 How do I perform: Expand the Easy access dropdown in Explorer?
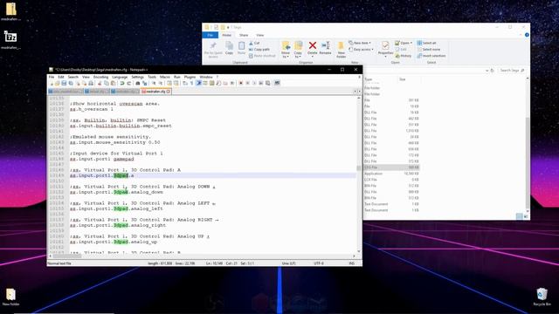361,50
